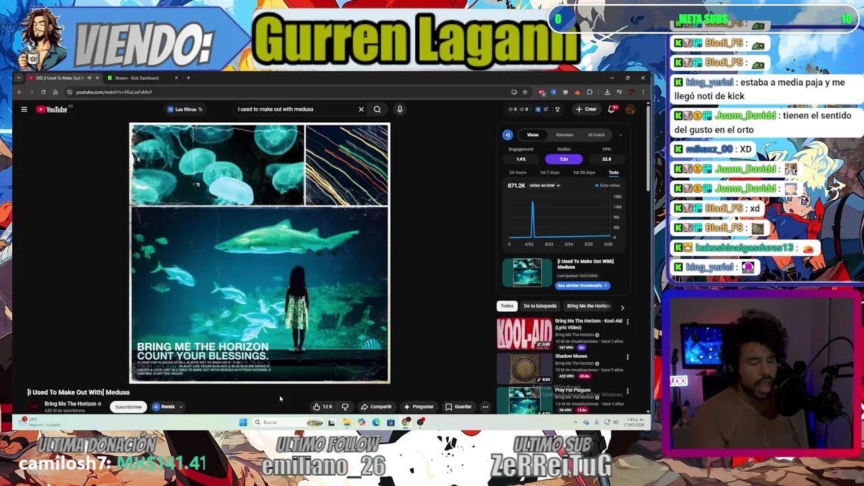Select the Todo time range

[x=614, y=173]
